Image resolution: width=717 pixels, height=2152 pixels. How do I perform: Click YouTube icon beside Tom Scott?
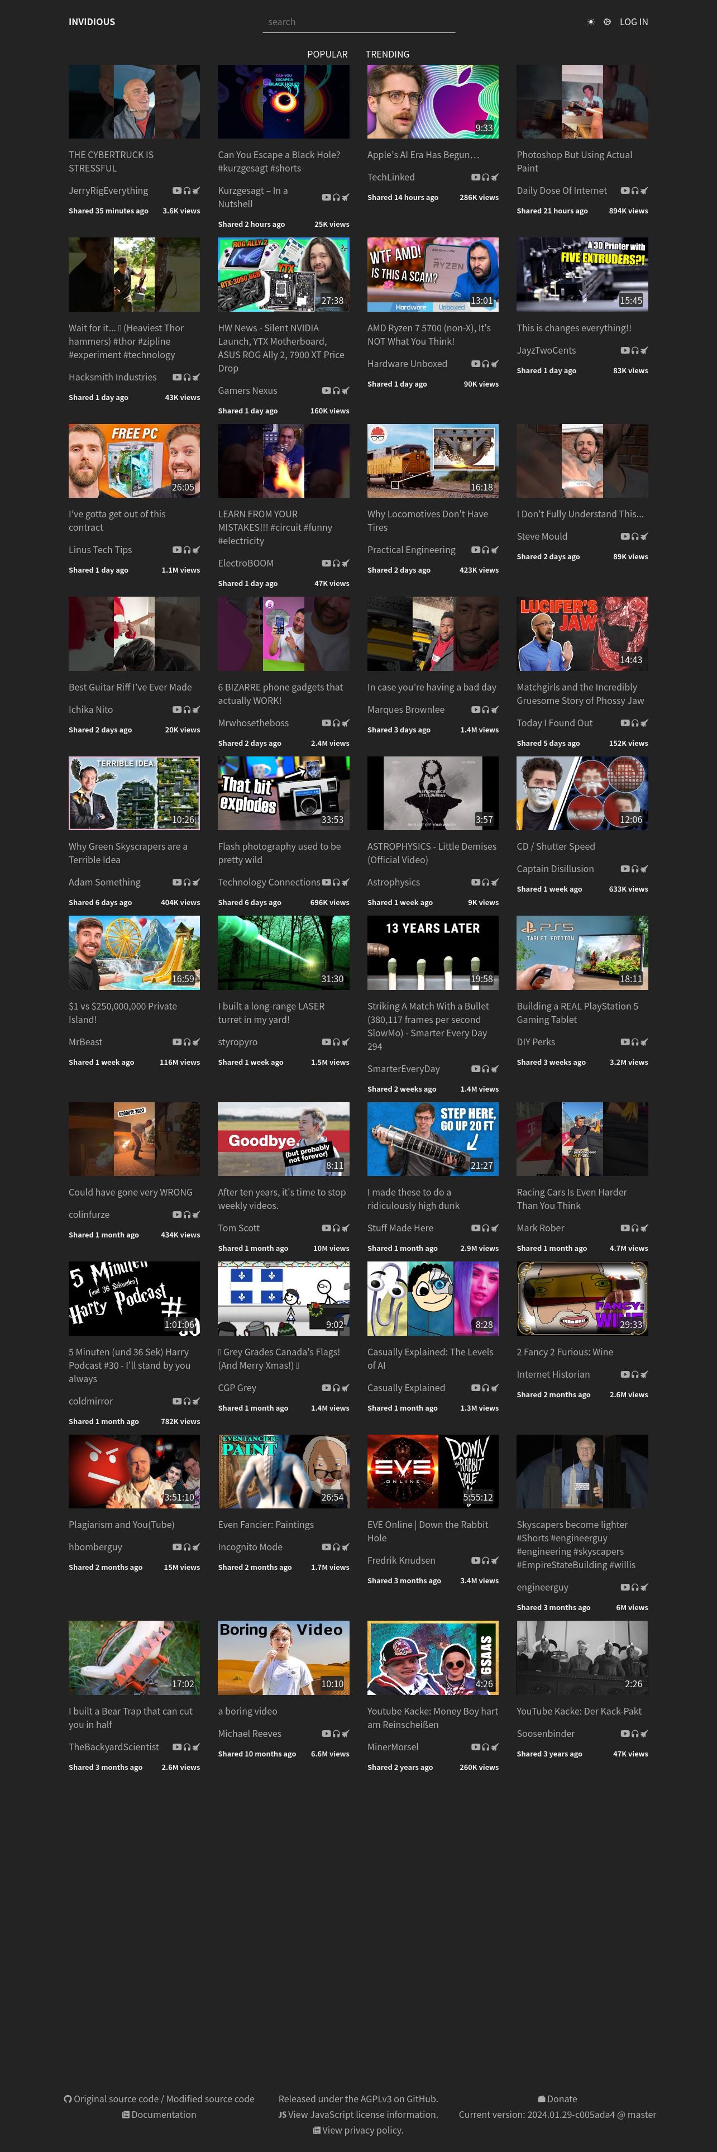[326, 1228]
